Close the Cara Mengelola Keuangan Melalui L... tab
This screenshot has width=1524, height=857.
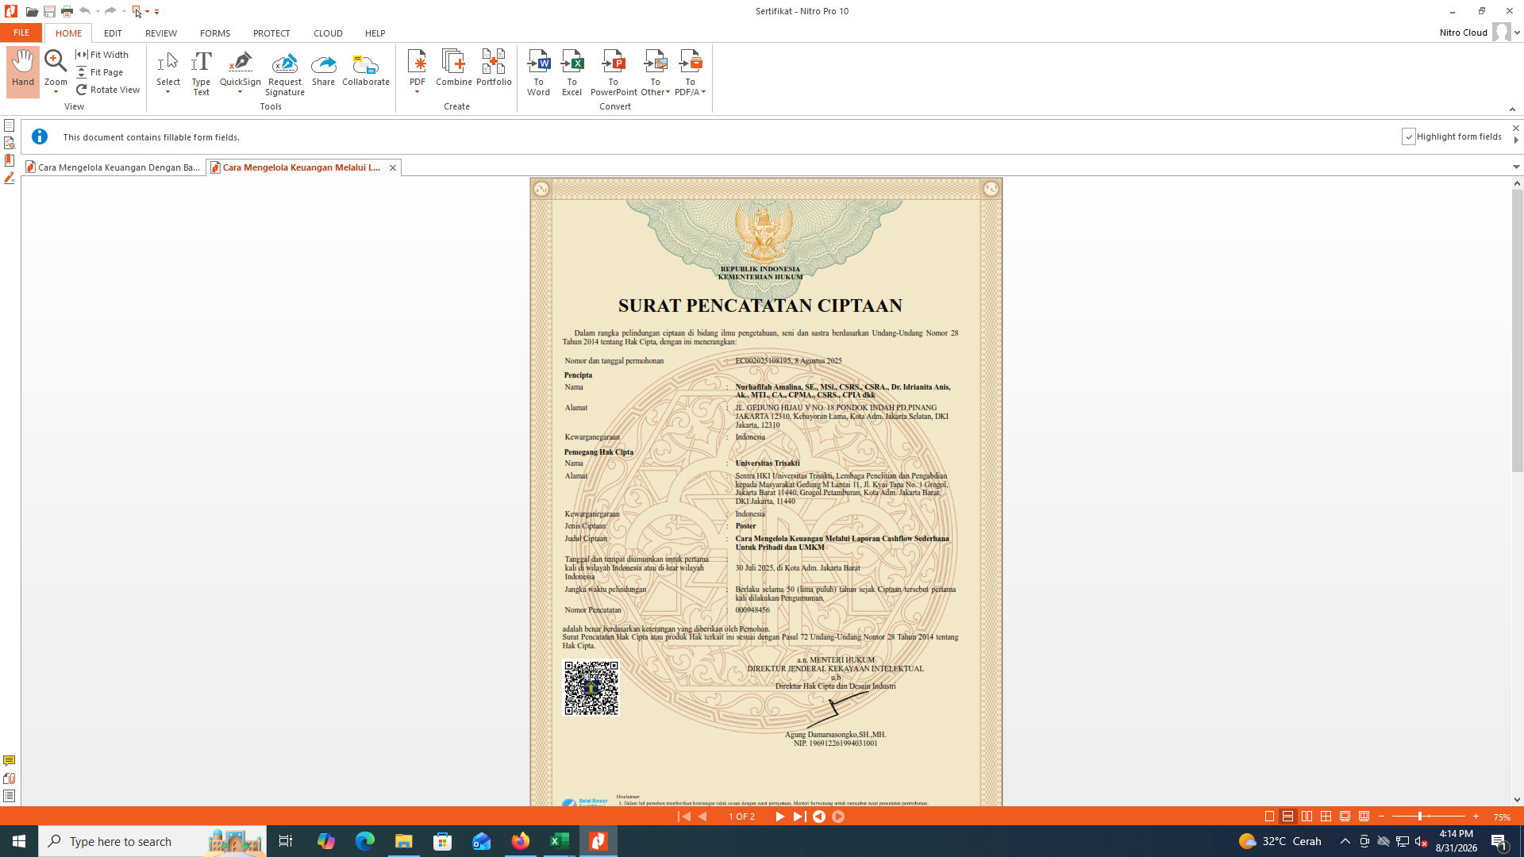pos(392,167)
